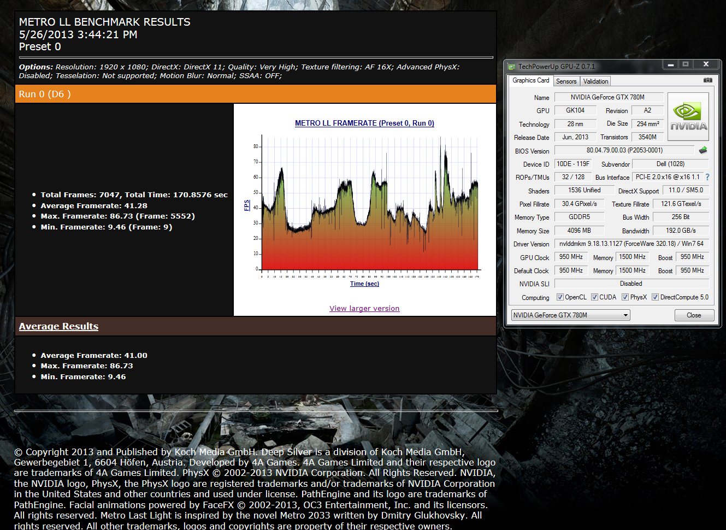Toggle the OpenCL checkbox
Viewport: 726px width, 530px height.
point(560,297)
